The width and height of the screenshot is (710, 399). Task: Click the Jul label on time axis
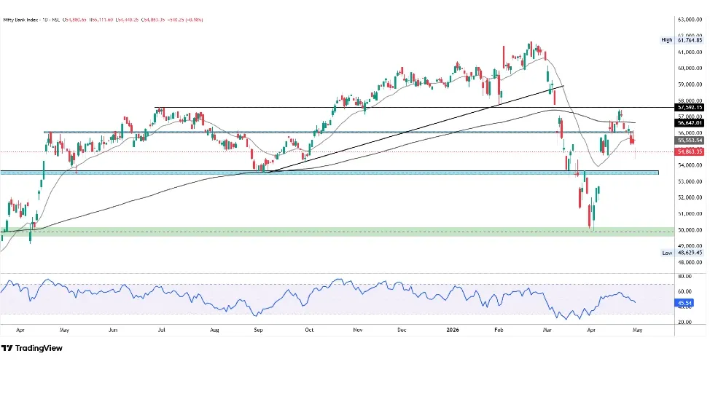[161, 330]
